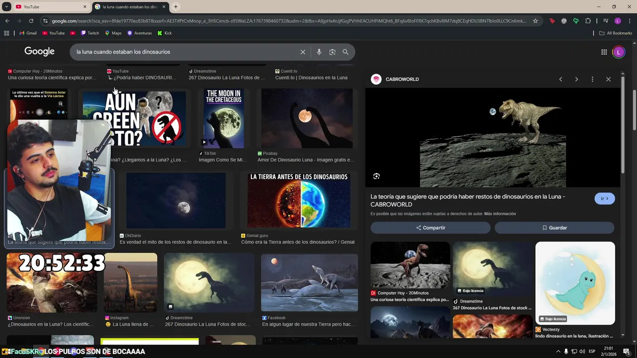Open the CABROWORLD source name in preview
637x358 pixels.
pyautogui.click(x=402, y=79)
